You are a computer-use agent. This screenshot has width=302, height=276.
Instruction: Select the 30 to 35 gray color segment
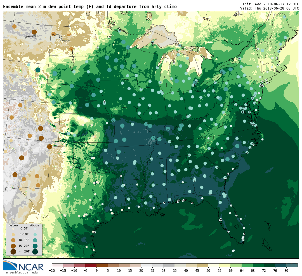(169, 265)
